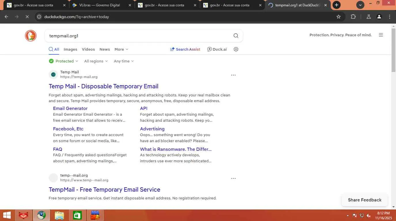The height and width of the screenshot is (221, 396).
Task: Open the taskbar clock and date
Action: (383, 216)
